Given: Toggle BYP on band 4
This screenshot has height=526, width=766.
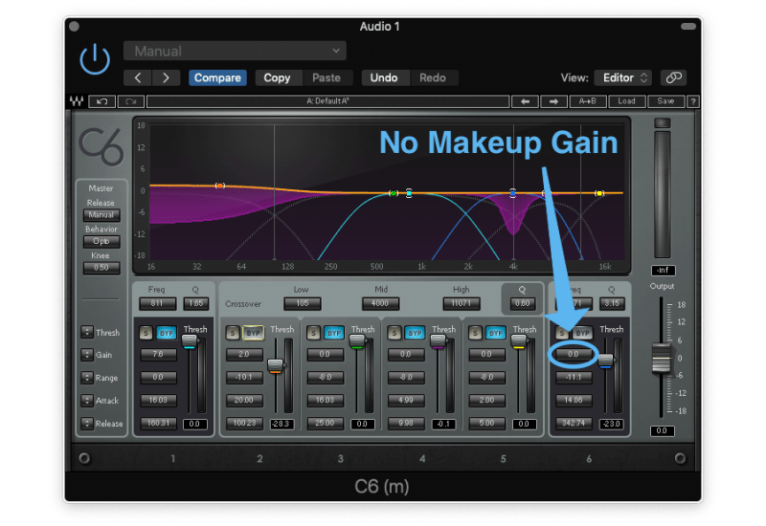Looking at the screenshot, I should pos(415,333).
